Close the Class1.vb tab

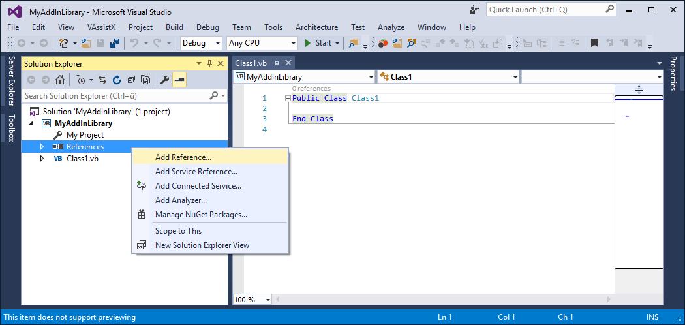tap(288, 63)
